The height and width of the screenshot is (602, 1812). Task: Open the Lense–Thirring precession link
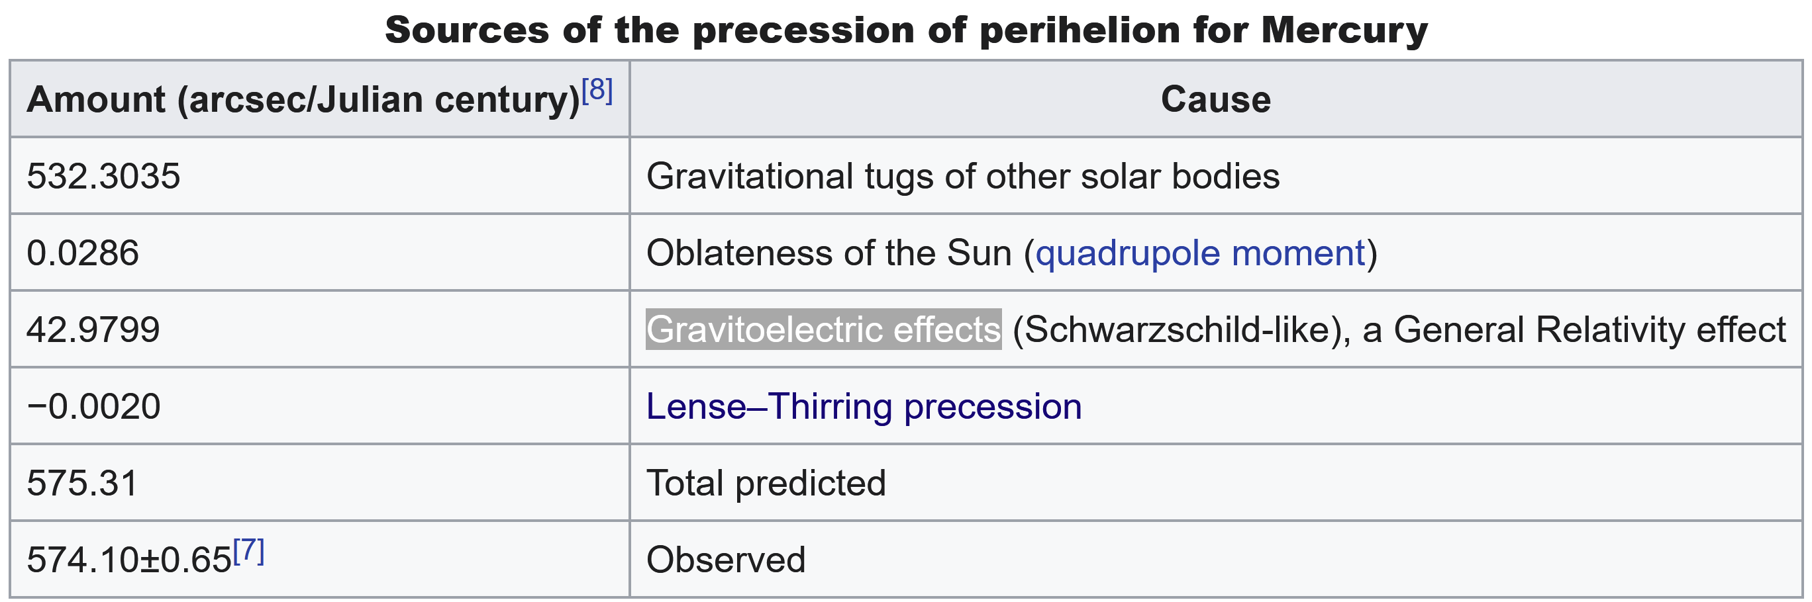pos(864,407)
